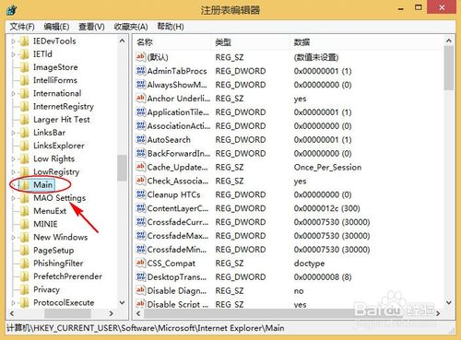Click the MINIE folder icon

pyautogui.click(x=25, y=224)
